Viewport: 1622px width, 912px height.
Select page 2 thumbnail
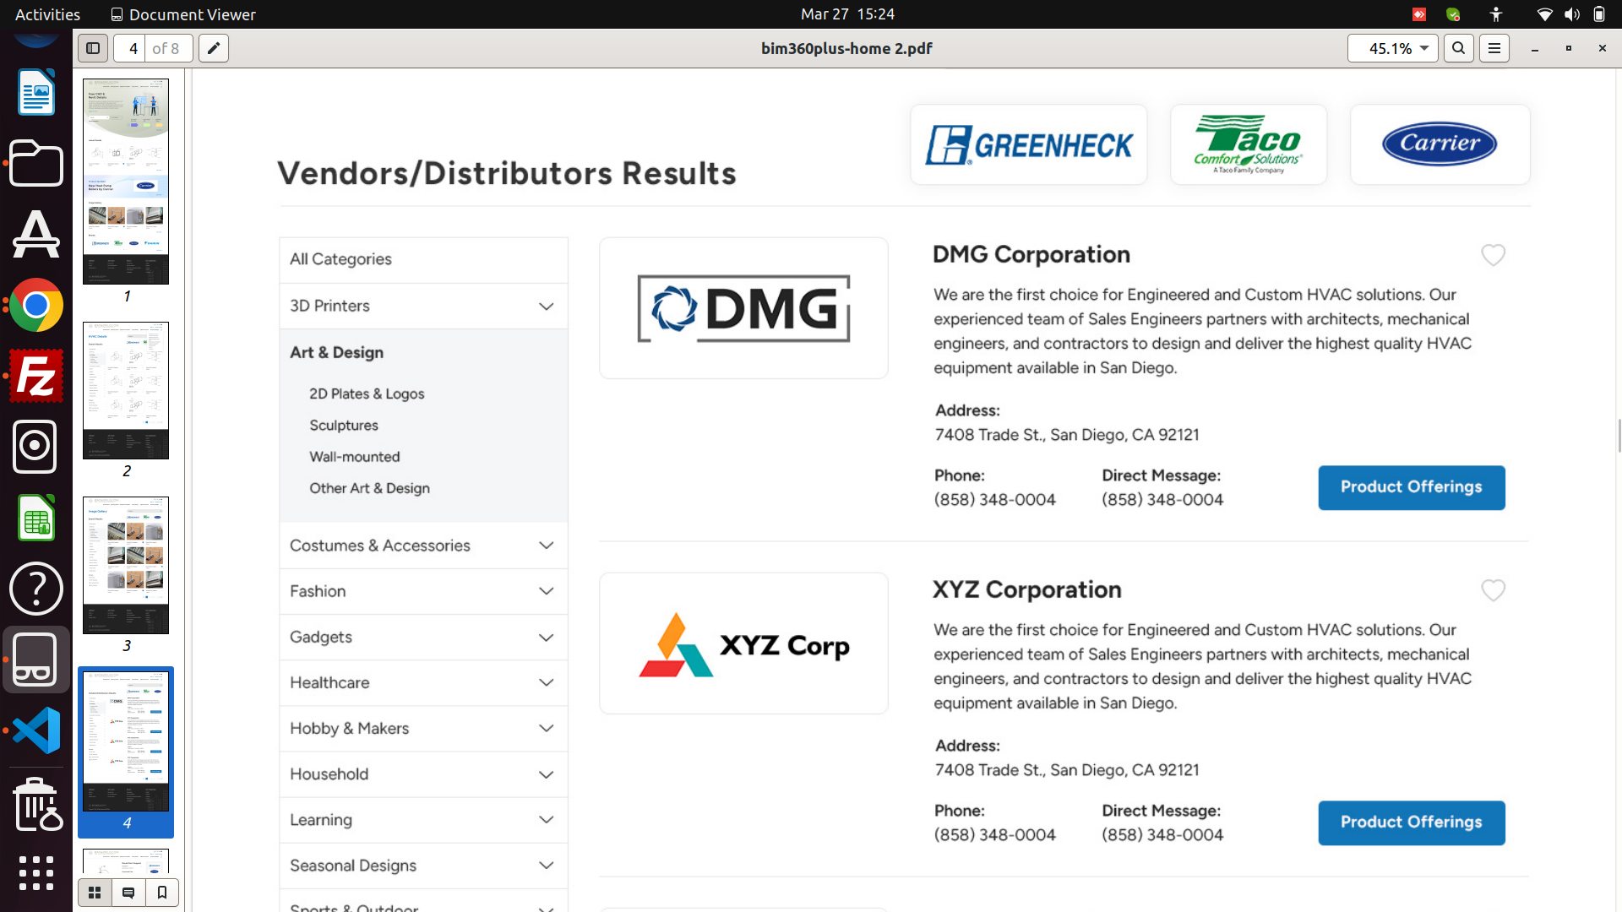[x=126, y=391]
